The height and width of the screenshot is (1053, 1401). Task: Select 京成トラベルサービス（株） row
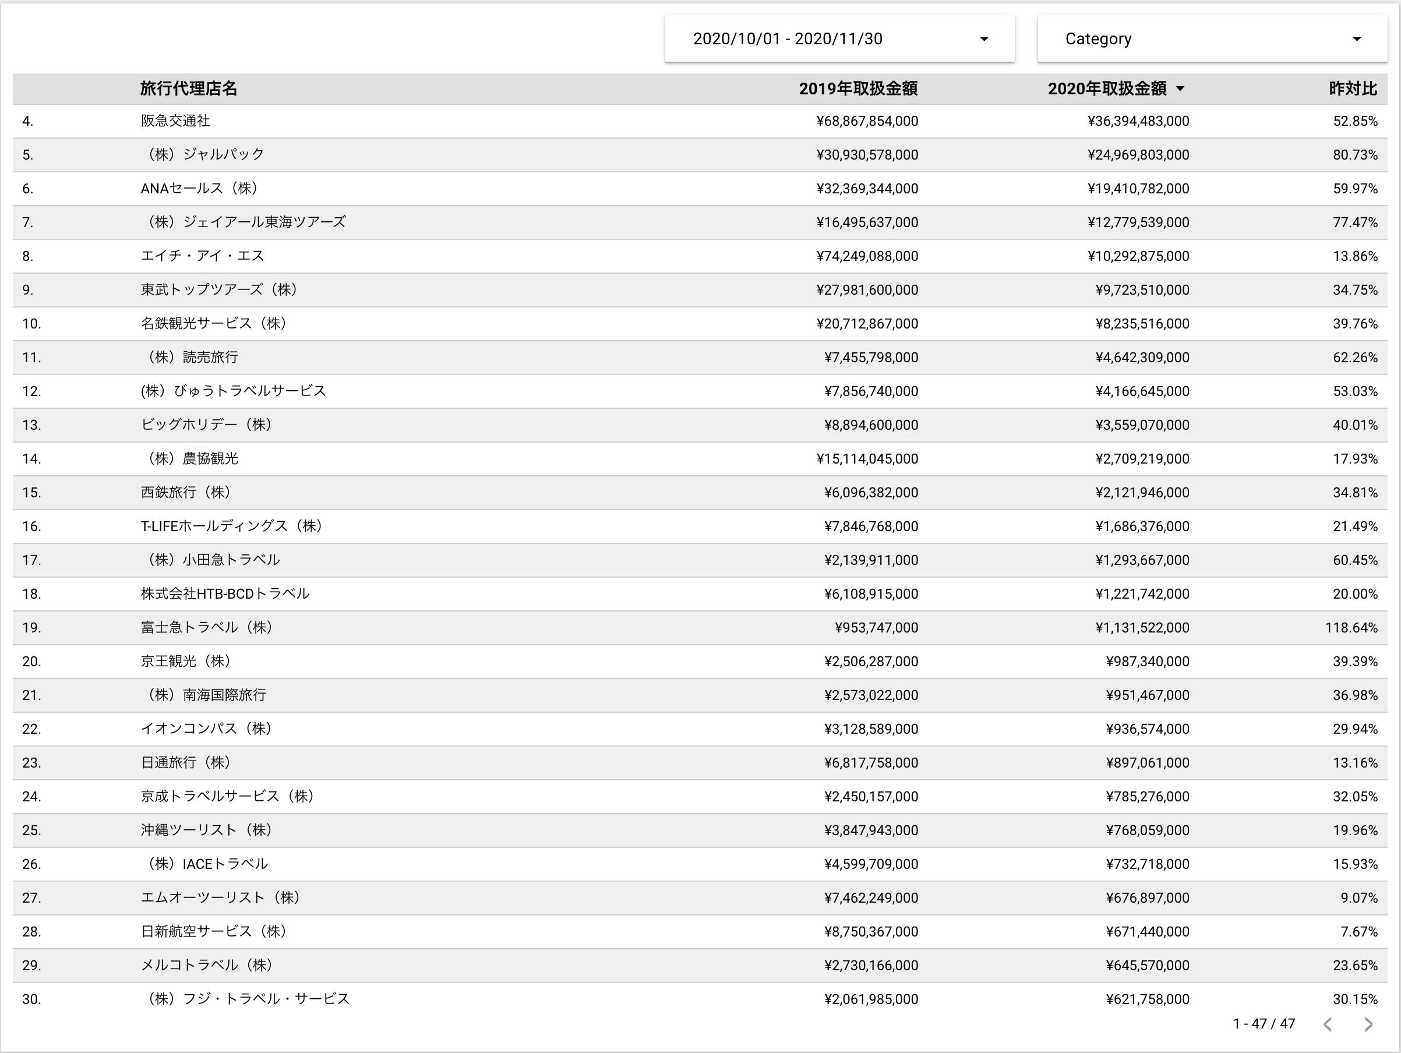pyautogui.click(x=700, y=797)
